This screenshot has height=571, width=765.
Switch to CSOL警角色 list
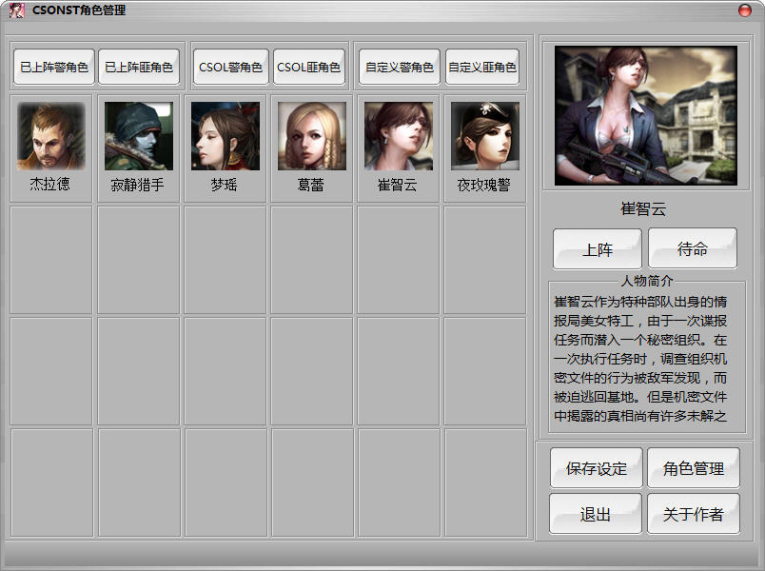point(231,67)
